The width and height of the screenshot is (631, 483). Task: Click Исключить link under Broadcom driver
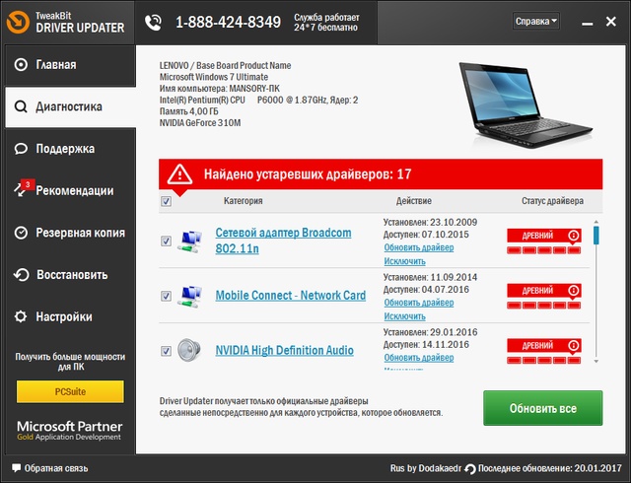click(404, 261)
